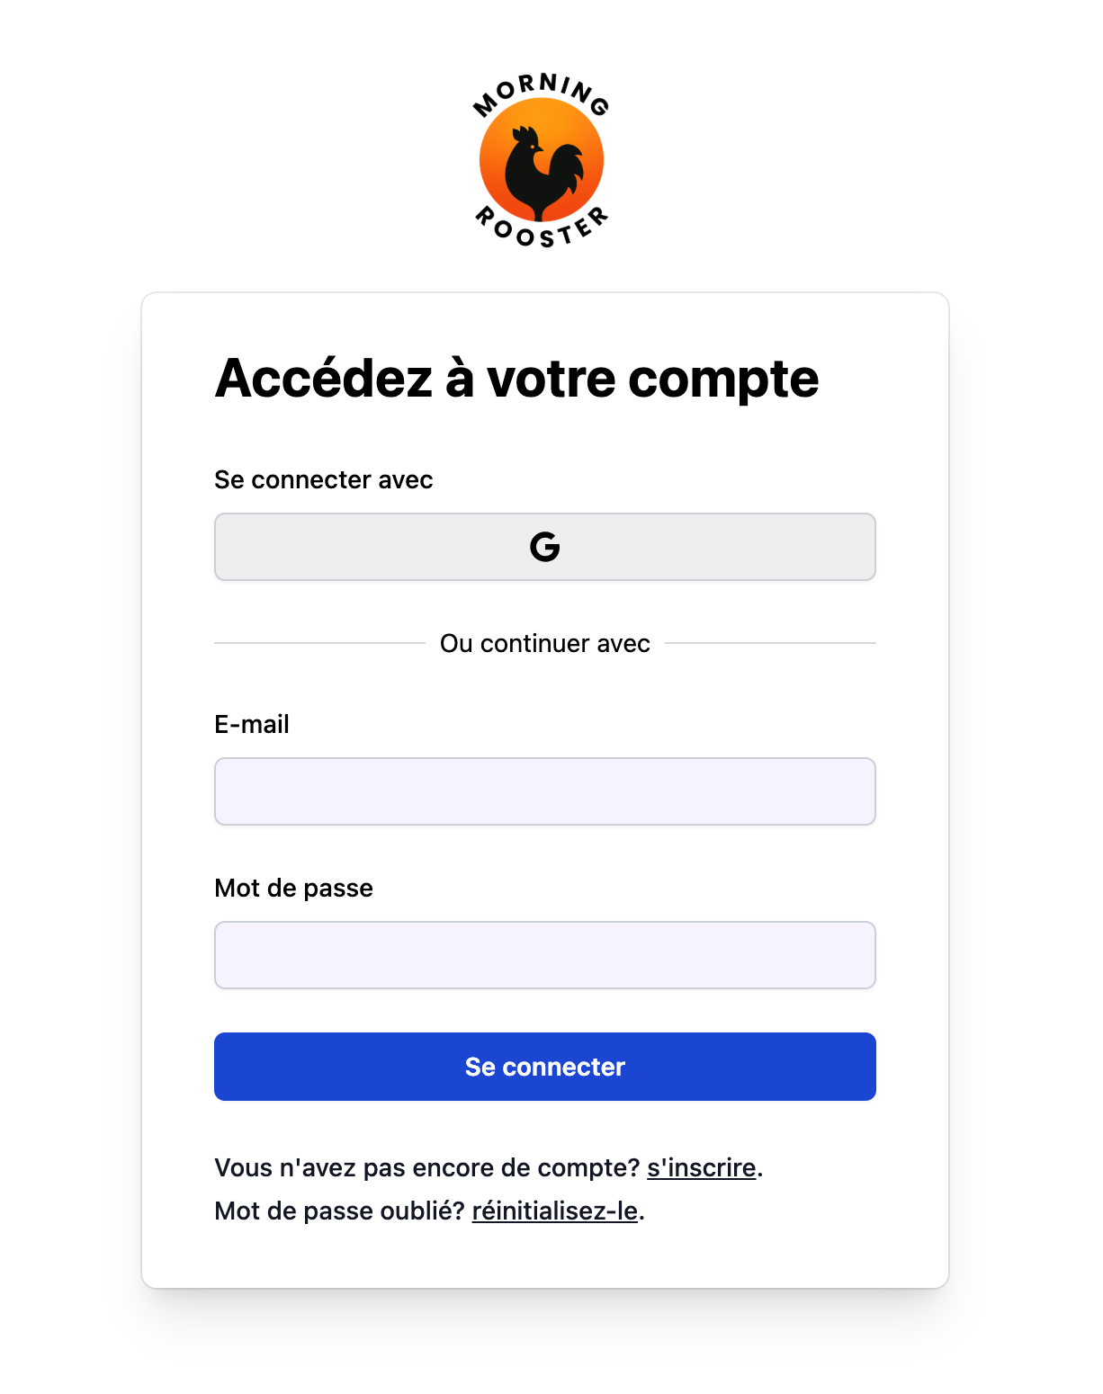Click the Vous n'avez pas encore de compte text
Viewport: 1103px width, 1394px height.
pyautogui.click(x=426, y=1167)
